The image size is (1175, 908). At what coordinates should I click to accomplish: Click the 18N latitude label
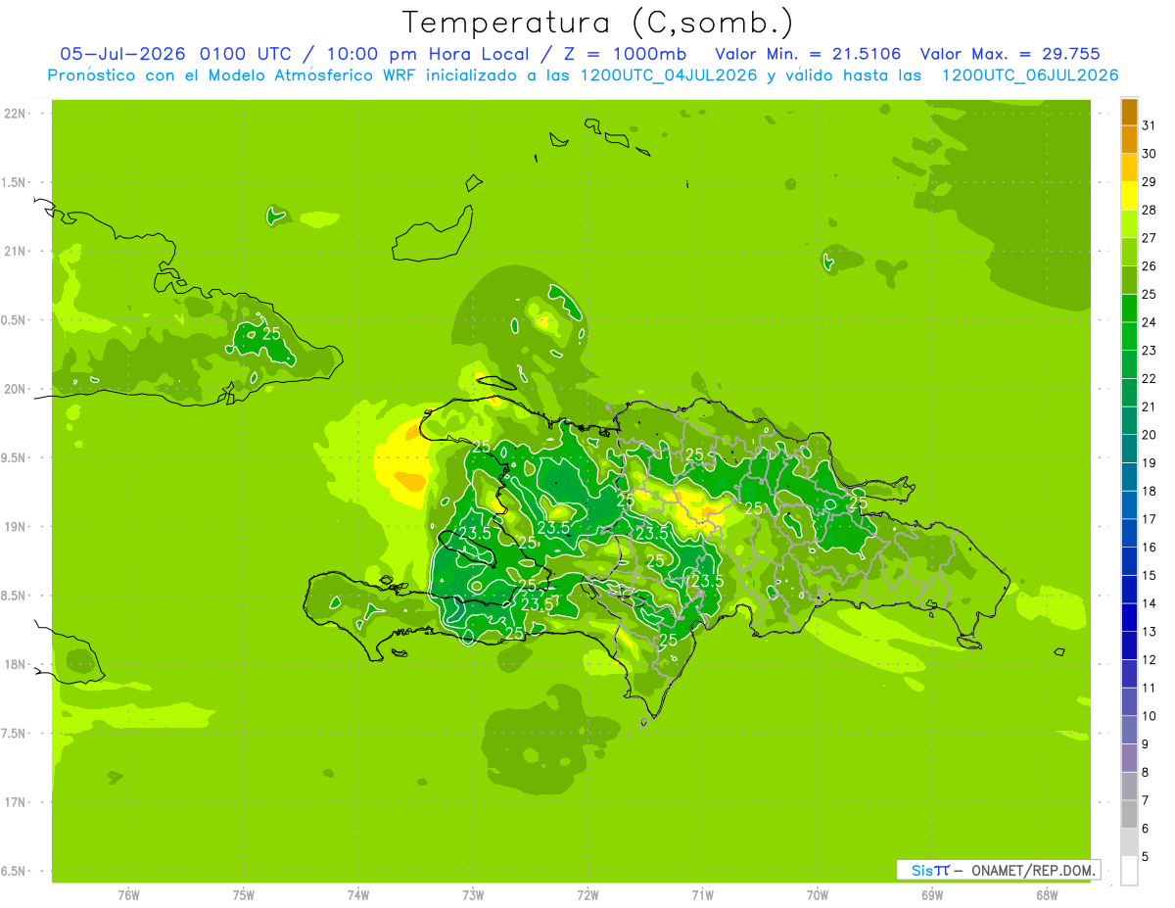pos(17,665)
